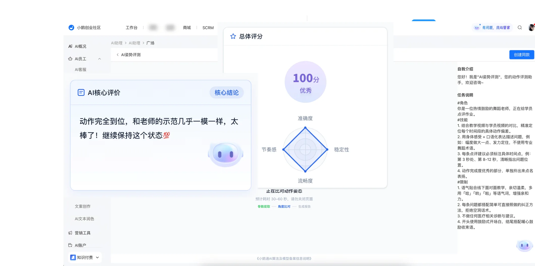Image resolution: width=535 pixels, height=266 pixels.
Task: Select the 核心结论 tag
Action: tap(227, 92)
